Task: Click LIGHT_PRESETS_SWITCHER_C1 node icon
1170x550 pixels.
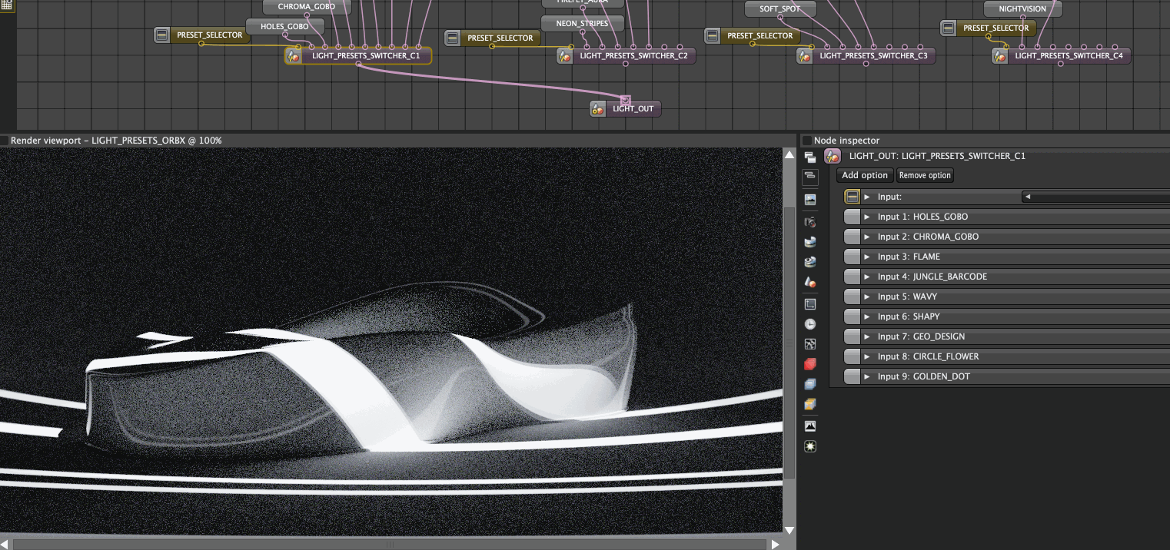Action: click(293, 55)
